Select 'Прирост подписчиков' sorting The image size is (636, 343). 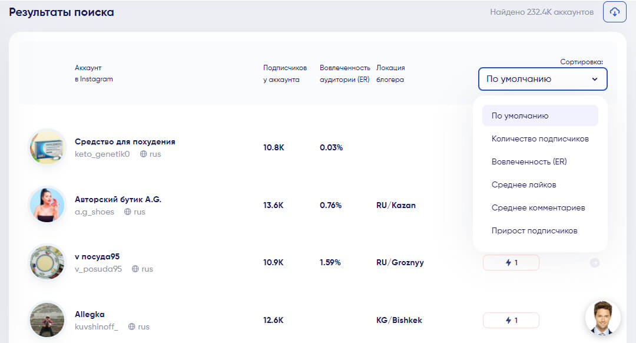(x=534, y=230)
